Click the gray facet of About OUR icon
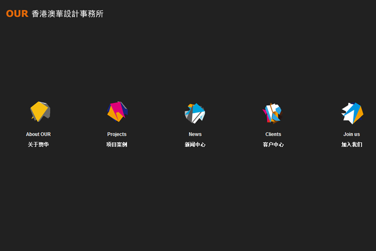The width and height of the screenshot is (376, 251). 47,112
